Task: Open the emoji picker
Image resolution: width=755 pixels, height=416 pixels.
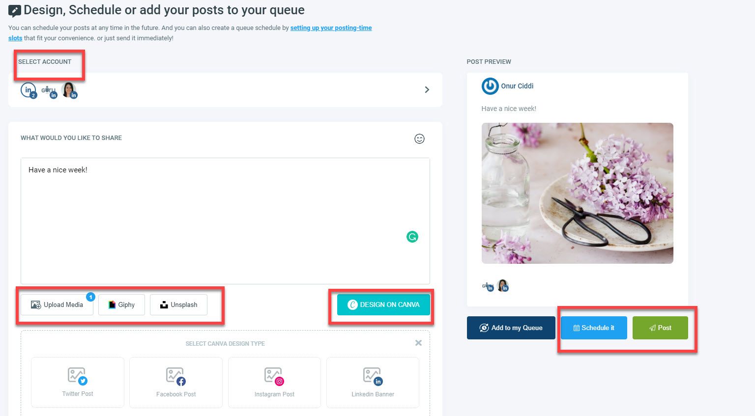Action: pos(419,139)
